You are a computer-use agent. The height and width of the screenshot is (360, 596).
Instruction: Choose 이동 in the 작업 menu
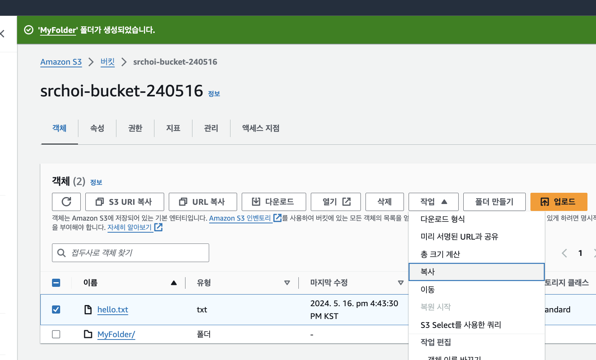pos(476,290)
